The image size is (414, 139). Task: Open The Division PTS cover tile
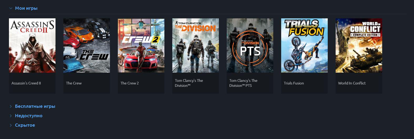(x=250, y=45)
